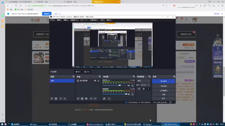225x126 pixels.
Task: Reload the browser page
Action: 16,6
